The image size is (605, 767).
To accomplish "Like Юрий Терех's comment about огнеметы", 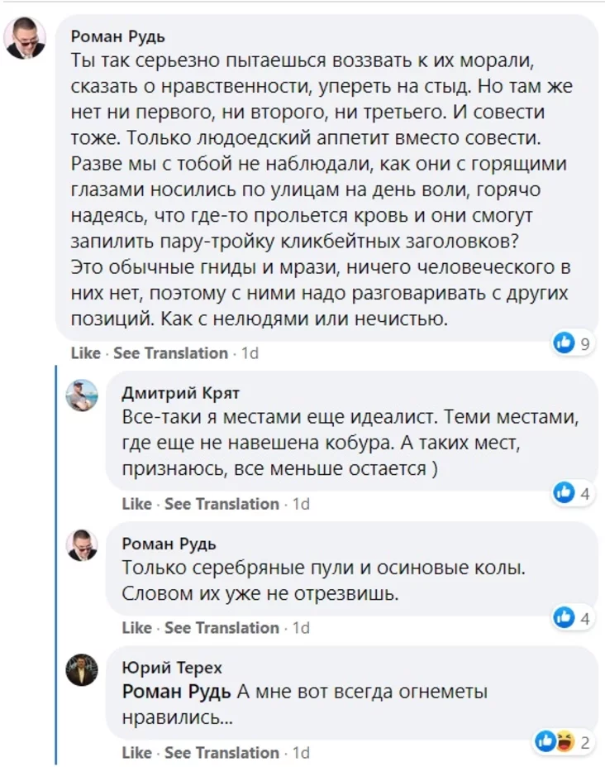I will (136, 753).
